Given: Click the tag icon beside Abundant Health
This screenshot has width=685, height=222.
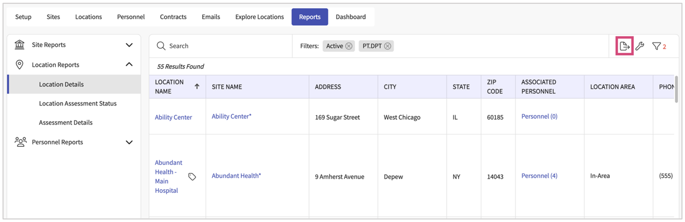Looking at the screenshot, I should tap(192, 177).
